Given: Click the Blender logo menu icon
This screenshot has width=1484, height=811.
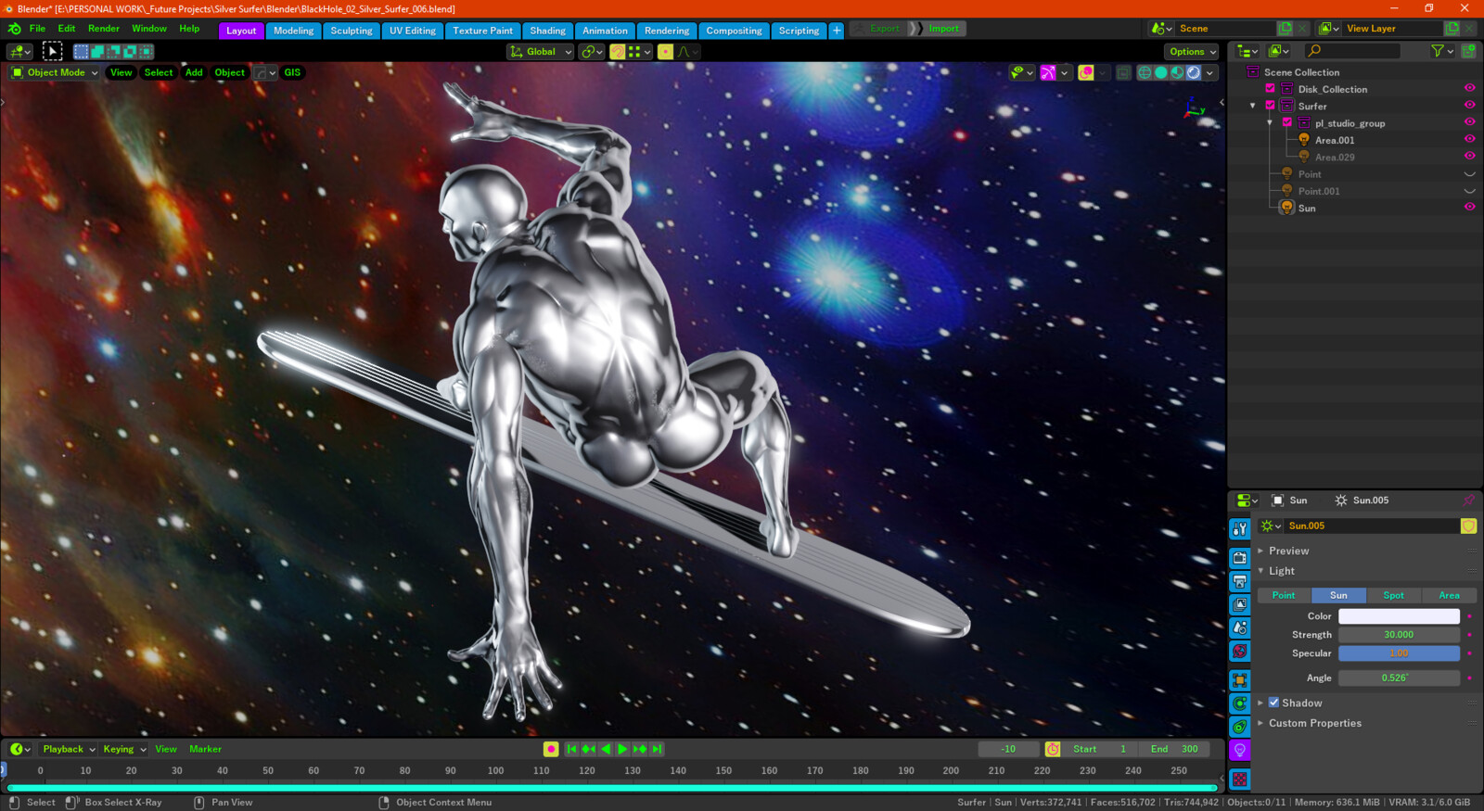Looking at the screenshot, I should click(14, 29).
